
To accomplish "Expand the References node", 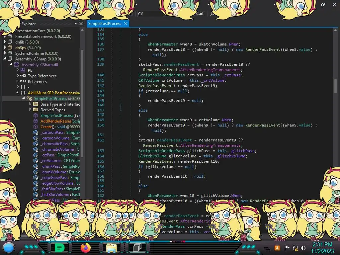I will tap(18, 81).
